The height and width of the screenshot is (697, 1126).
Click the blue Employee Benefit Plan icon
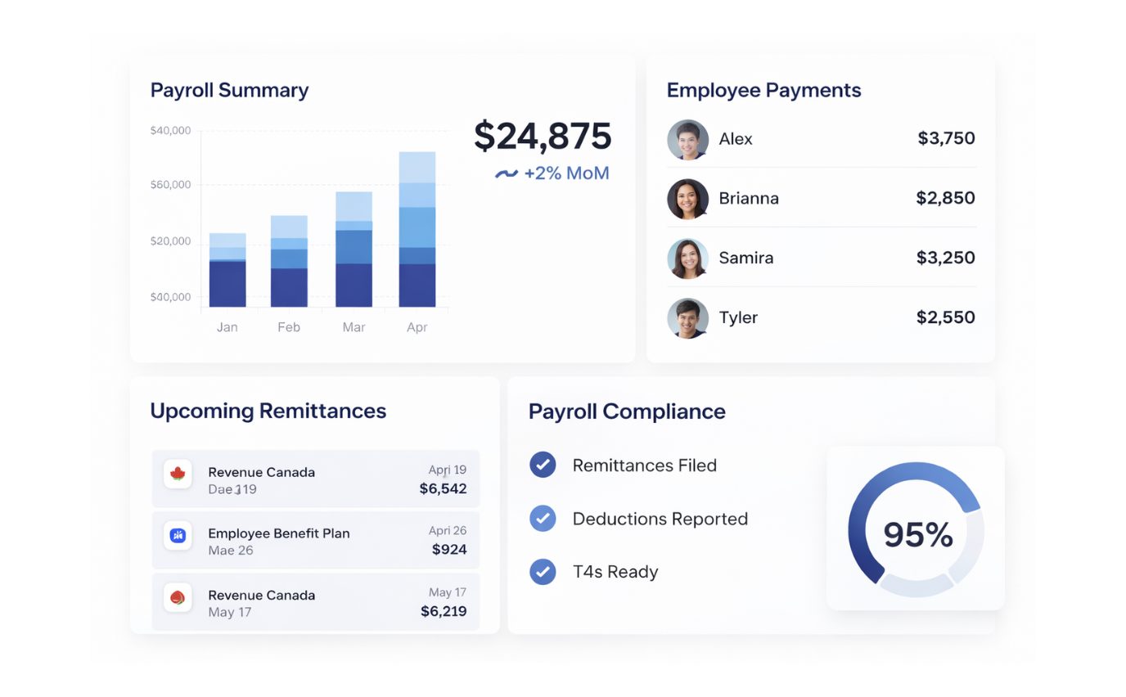click(178, 535)
